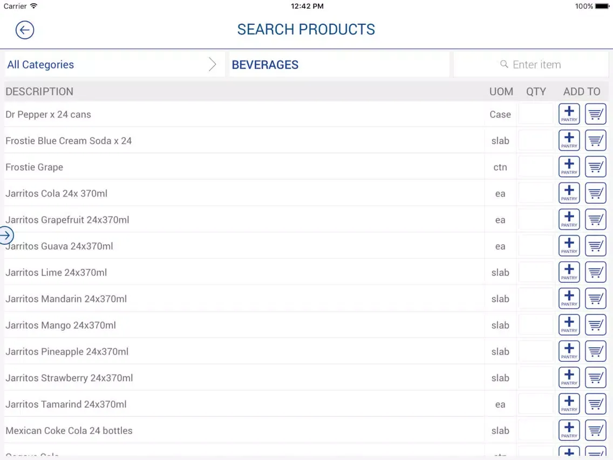Tap the Case unit for Dr Pepper
Image resolution: width=613 pixels, height=460 pixels.
coord(500,114)
